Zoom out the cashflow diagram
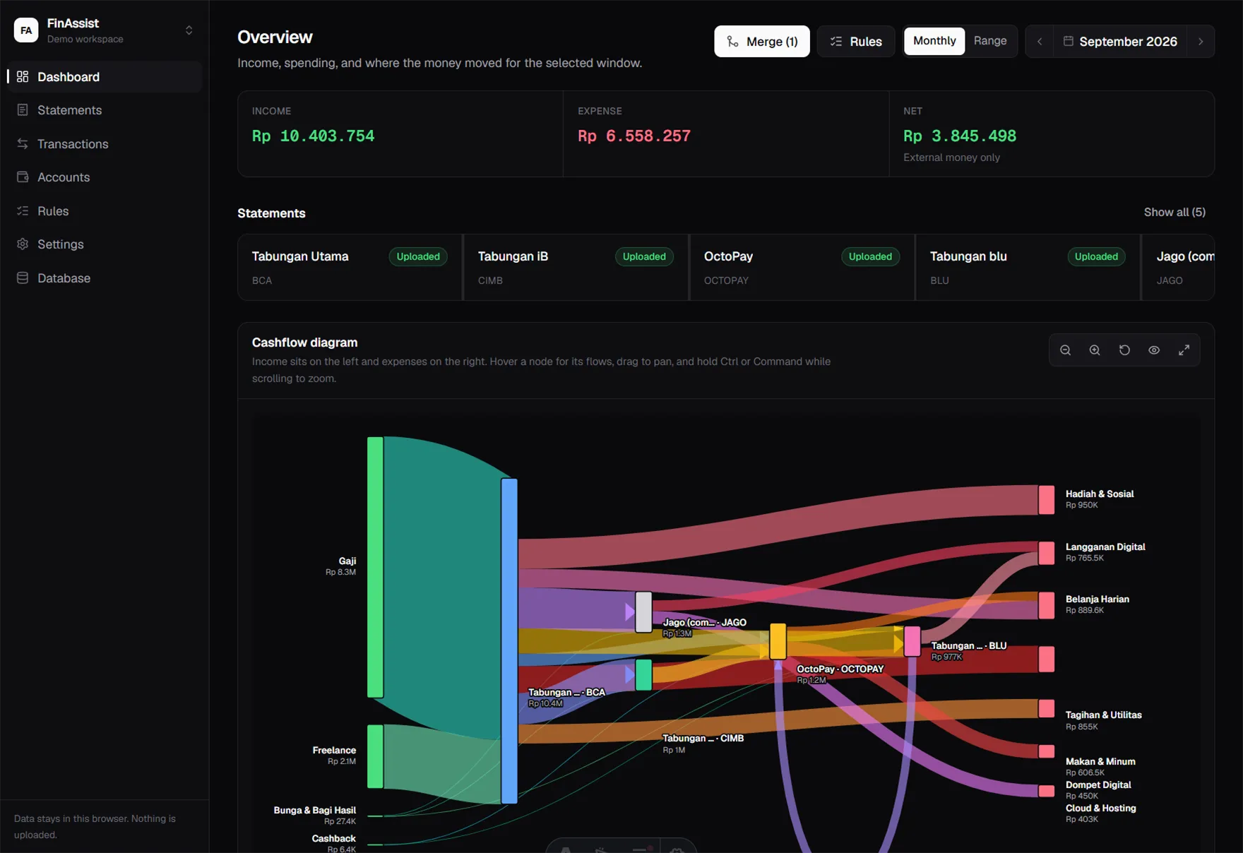 [1066, 350]
